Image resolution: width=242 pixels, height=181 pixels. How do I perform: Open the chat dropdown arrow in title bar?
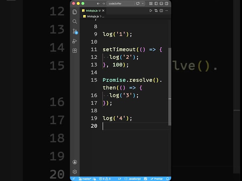pos(143,3)
